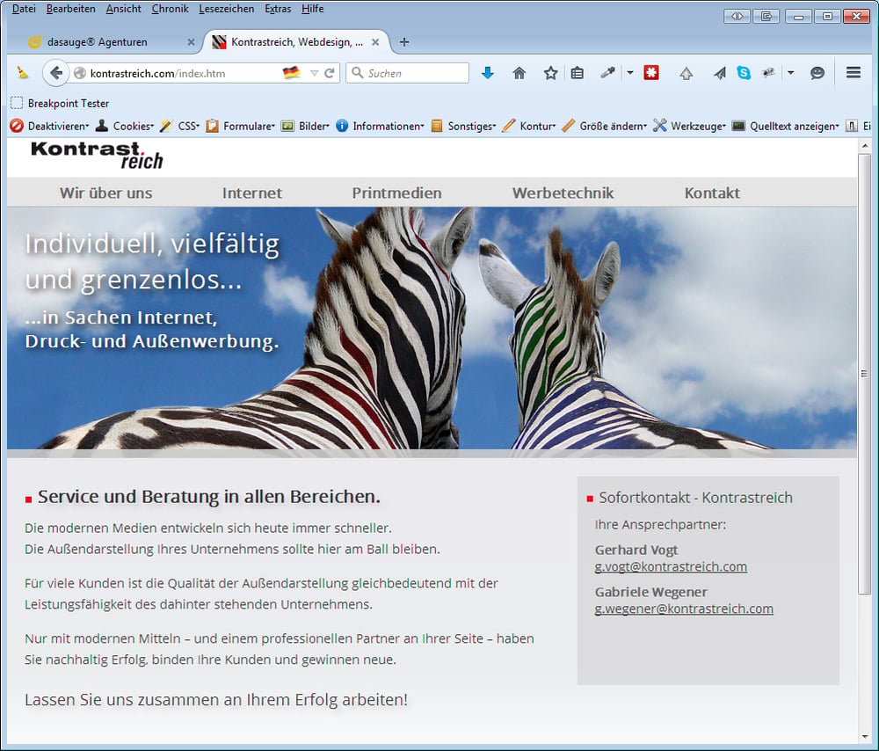Click the German flag icon in address bar
Screen dimensions: 879x751
coord(292,73)
